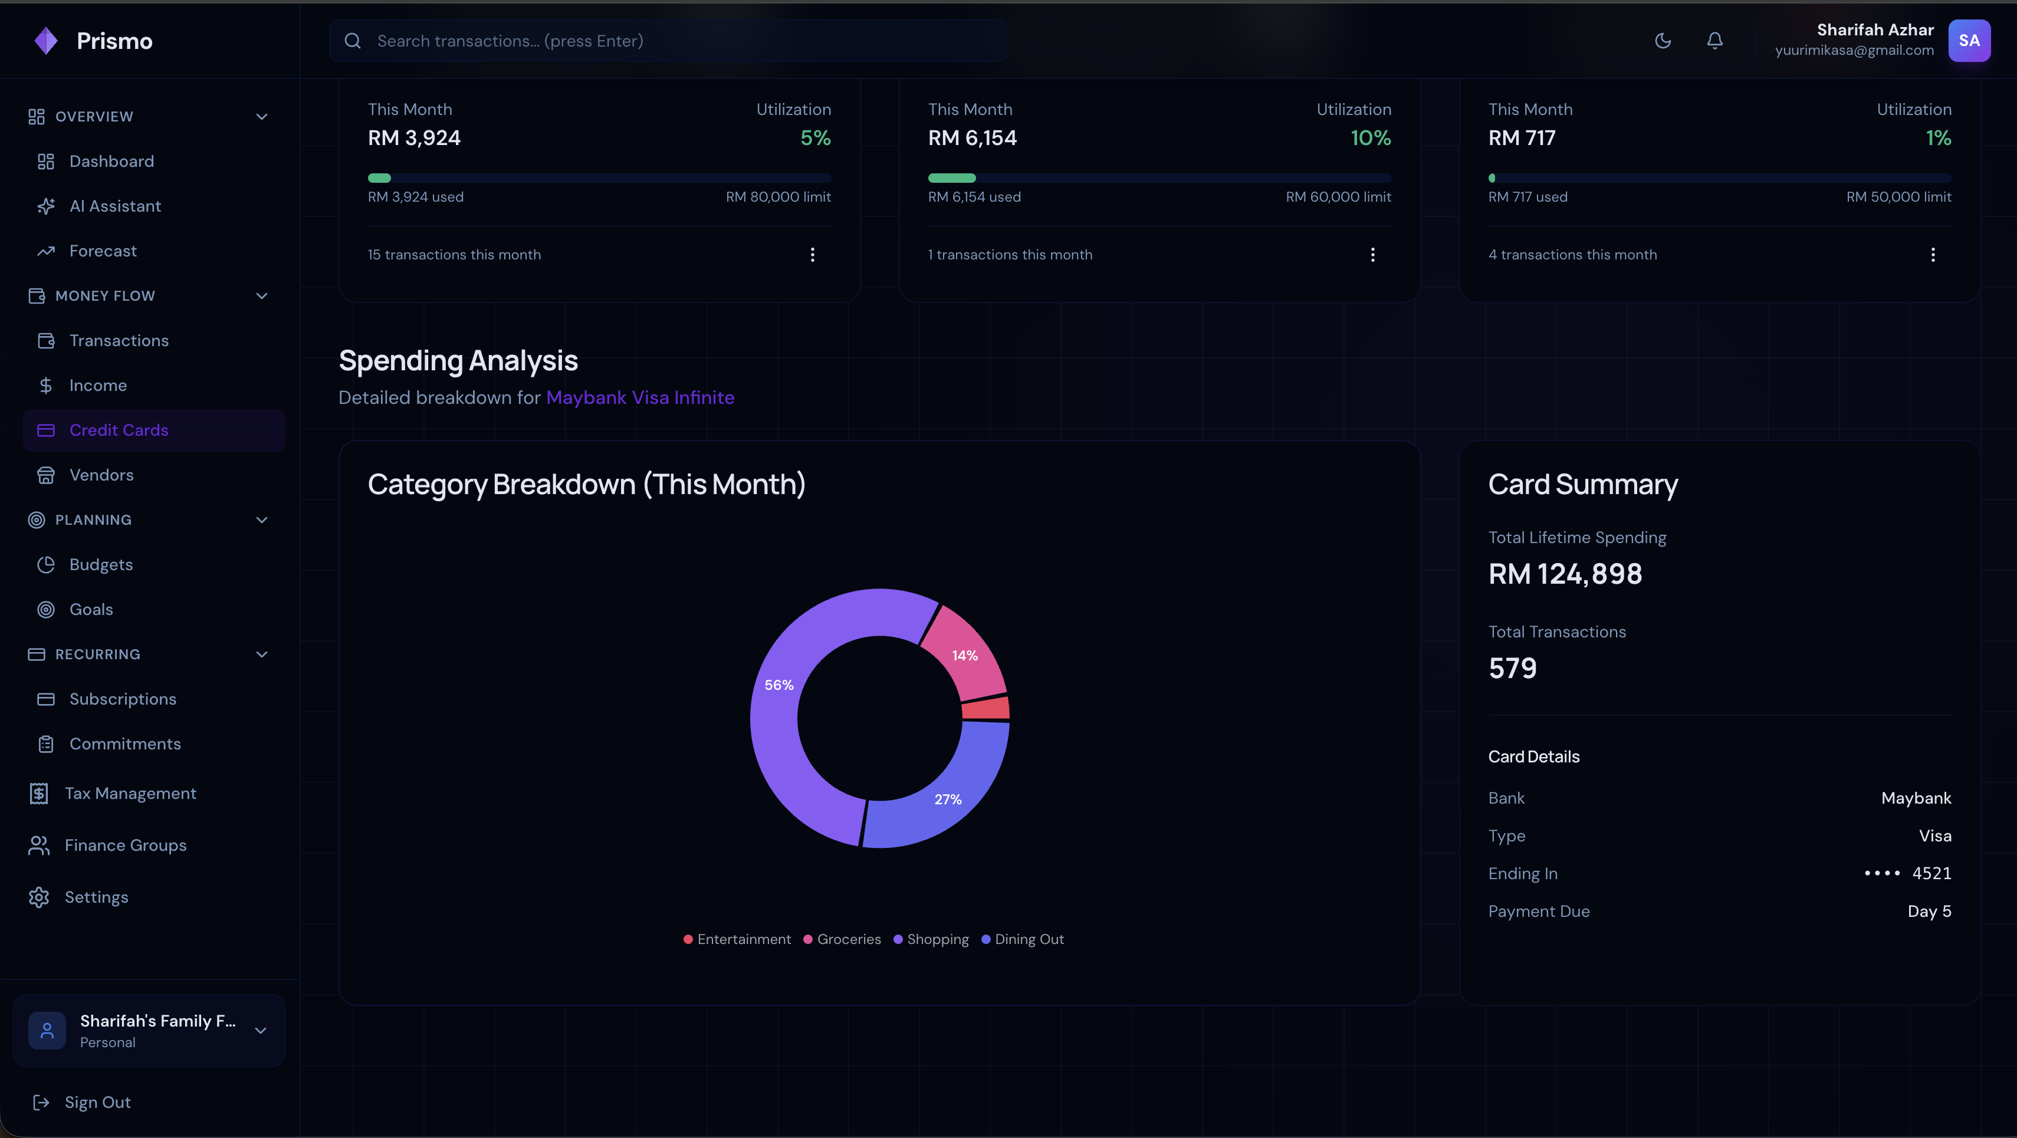Collapse the Money Flow section chevron
Viewport: 2017px width, 1138px height.
coord(261,296)
